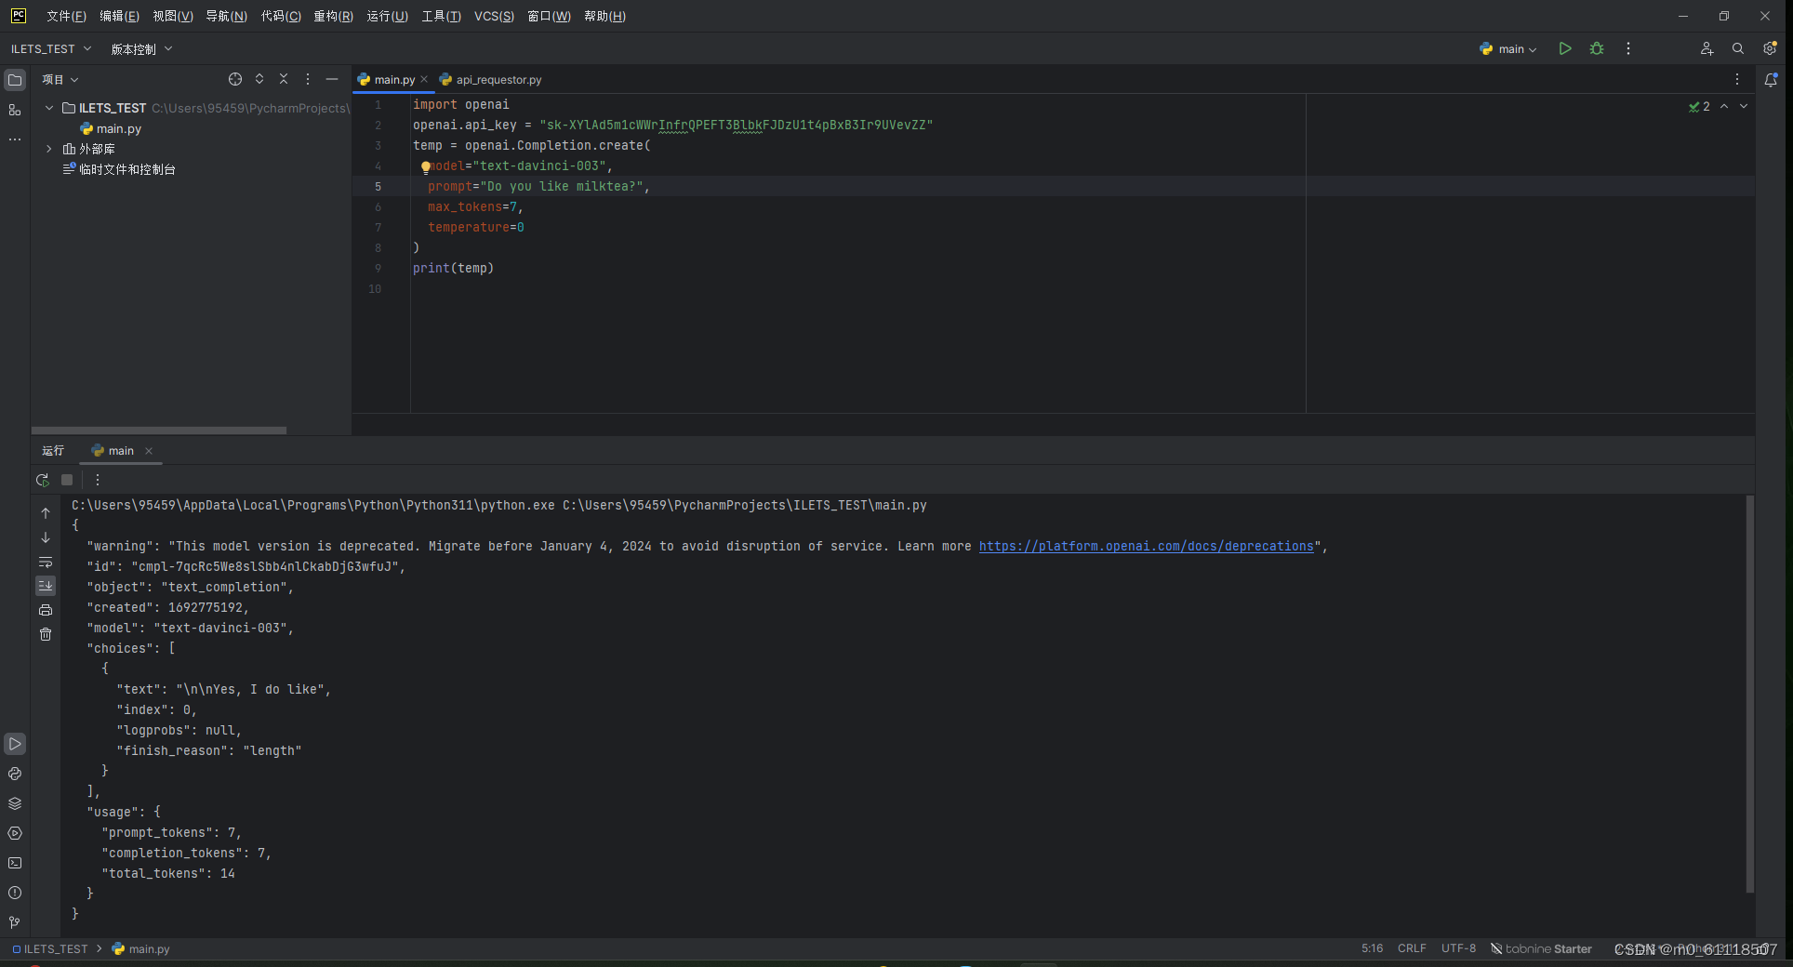Viewport: 1793px width, 967px height.
Task: Toggle soft-wrap in the console output
Action: pyautogui.click(x=45, y=563)
